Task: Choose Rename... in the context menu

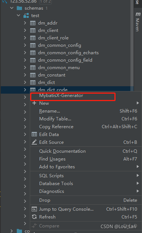Action: [86, 111]
